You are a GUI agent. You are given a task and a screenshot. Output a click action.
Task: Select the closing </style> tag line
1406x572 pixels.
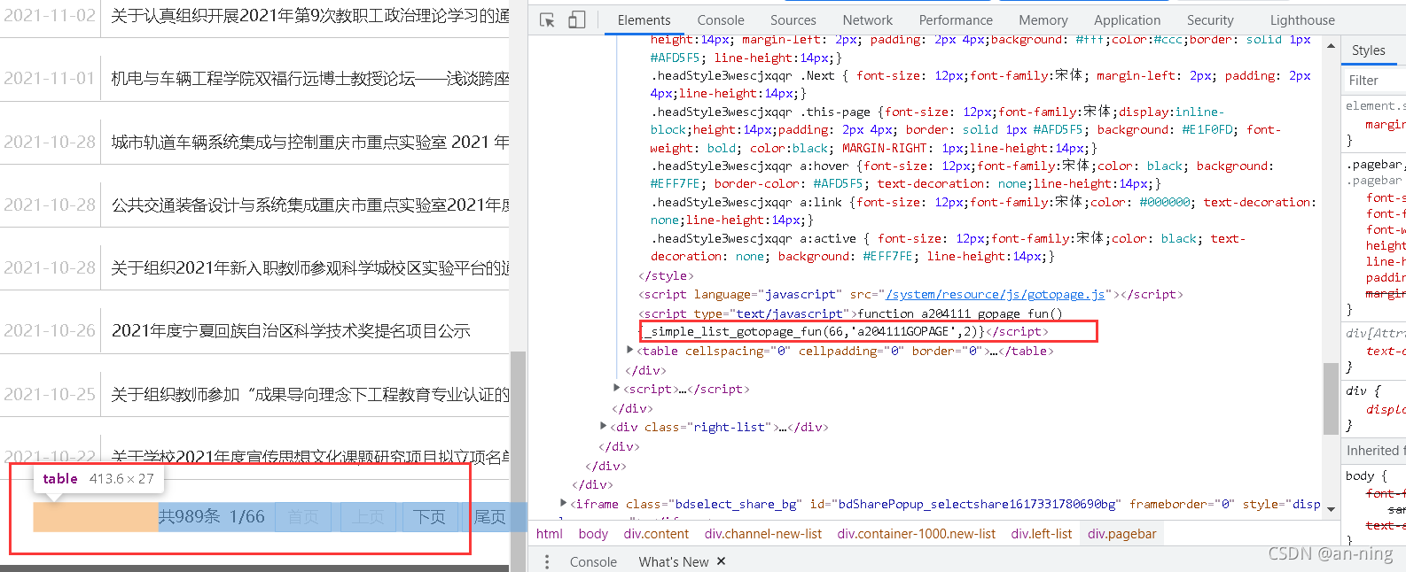(x=666, y=275)
